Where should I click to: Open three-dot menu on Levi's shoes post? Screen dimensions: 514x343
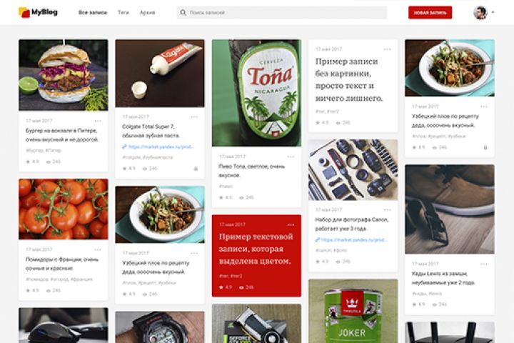[x=483, y=264]
